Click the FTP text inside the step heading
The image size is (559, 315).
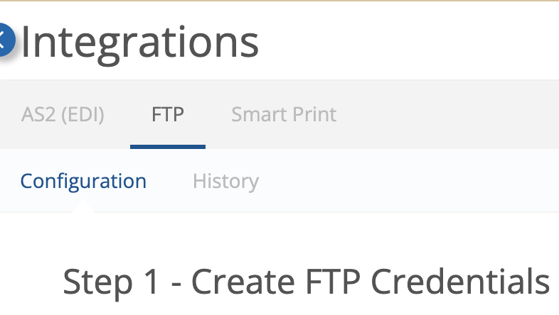pos(333,281)
